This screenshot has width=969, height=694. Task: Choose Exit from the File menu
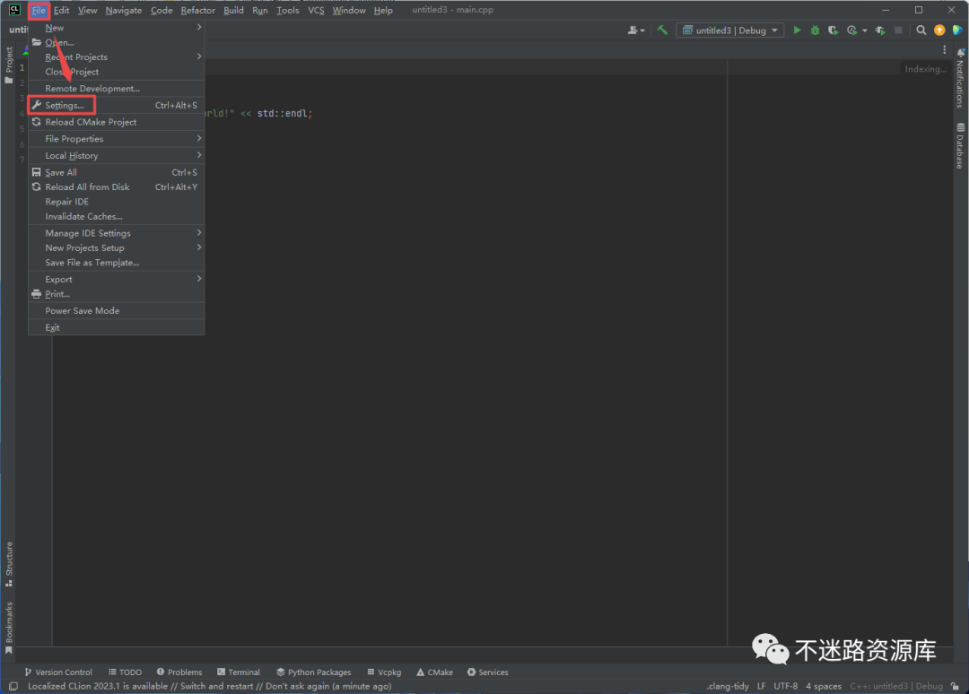coord(116,327)
